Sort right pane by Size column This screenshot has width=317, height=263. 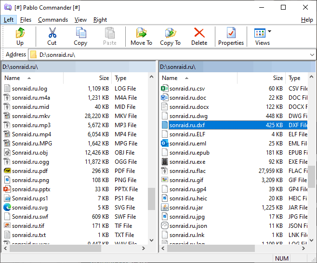click(262, 78)
